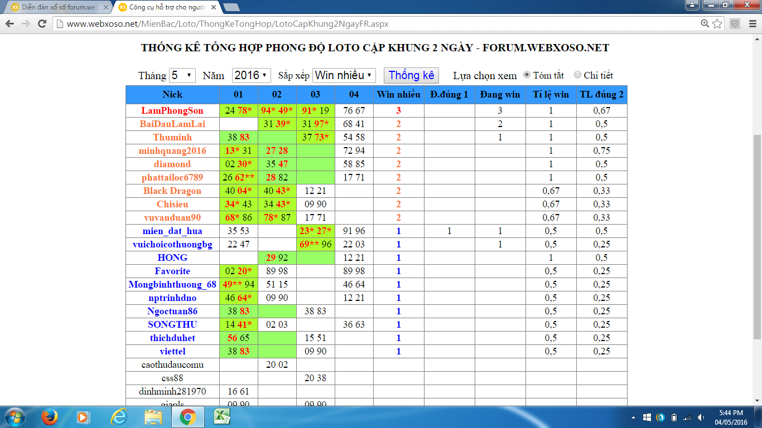Click the nick 'LamPhongSon'

click(172, 110)
